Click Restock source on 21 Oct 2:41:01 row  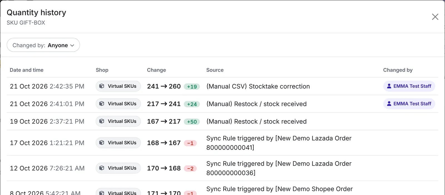coord(256,104)
